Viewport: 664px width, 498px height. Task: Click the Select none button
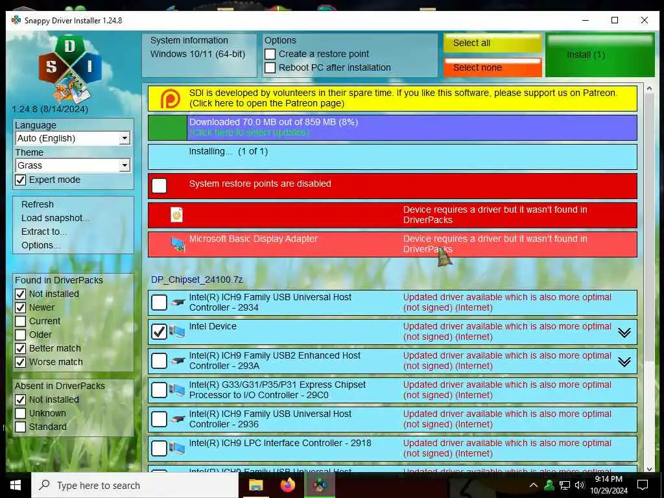(x=493, y=67)
